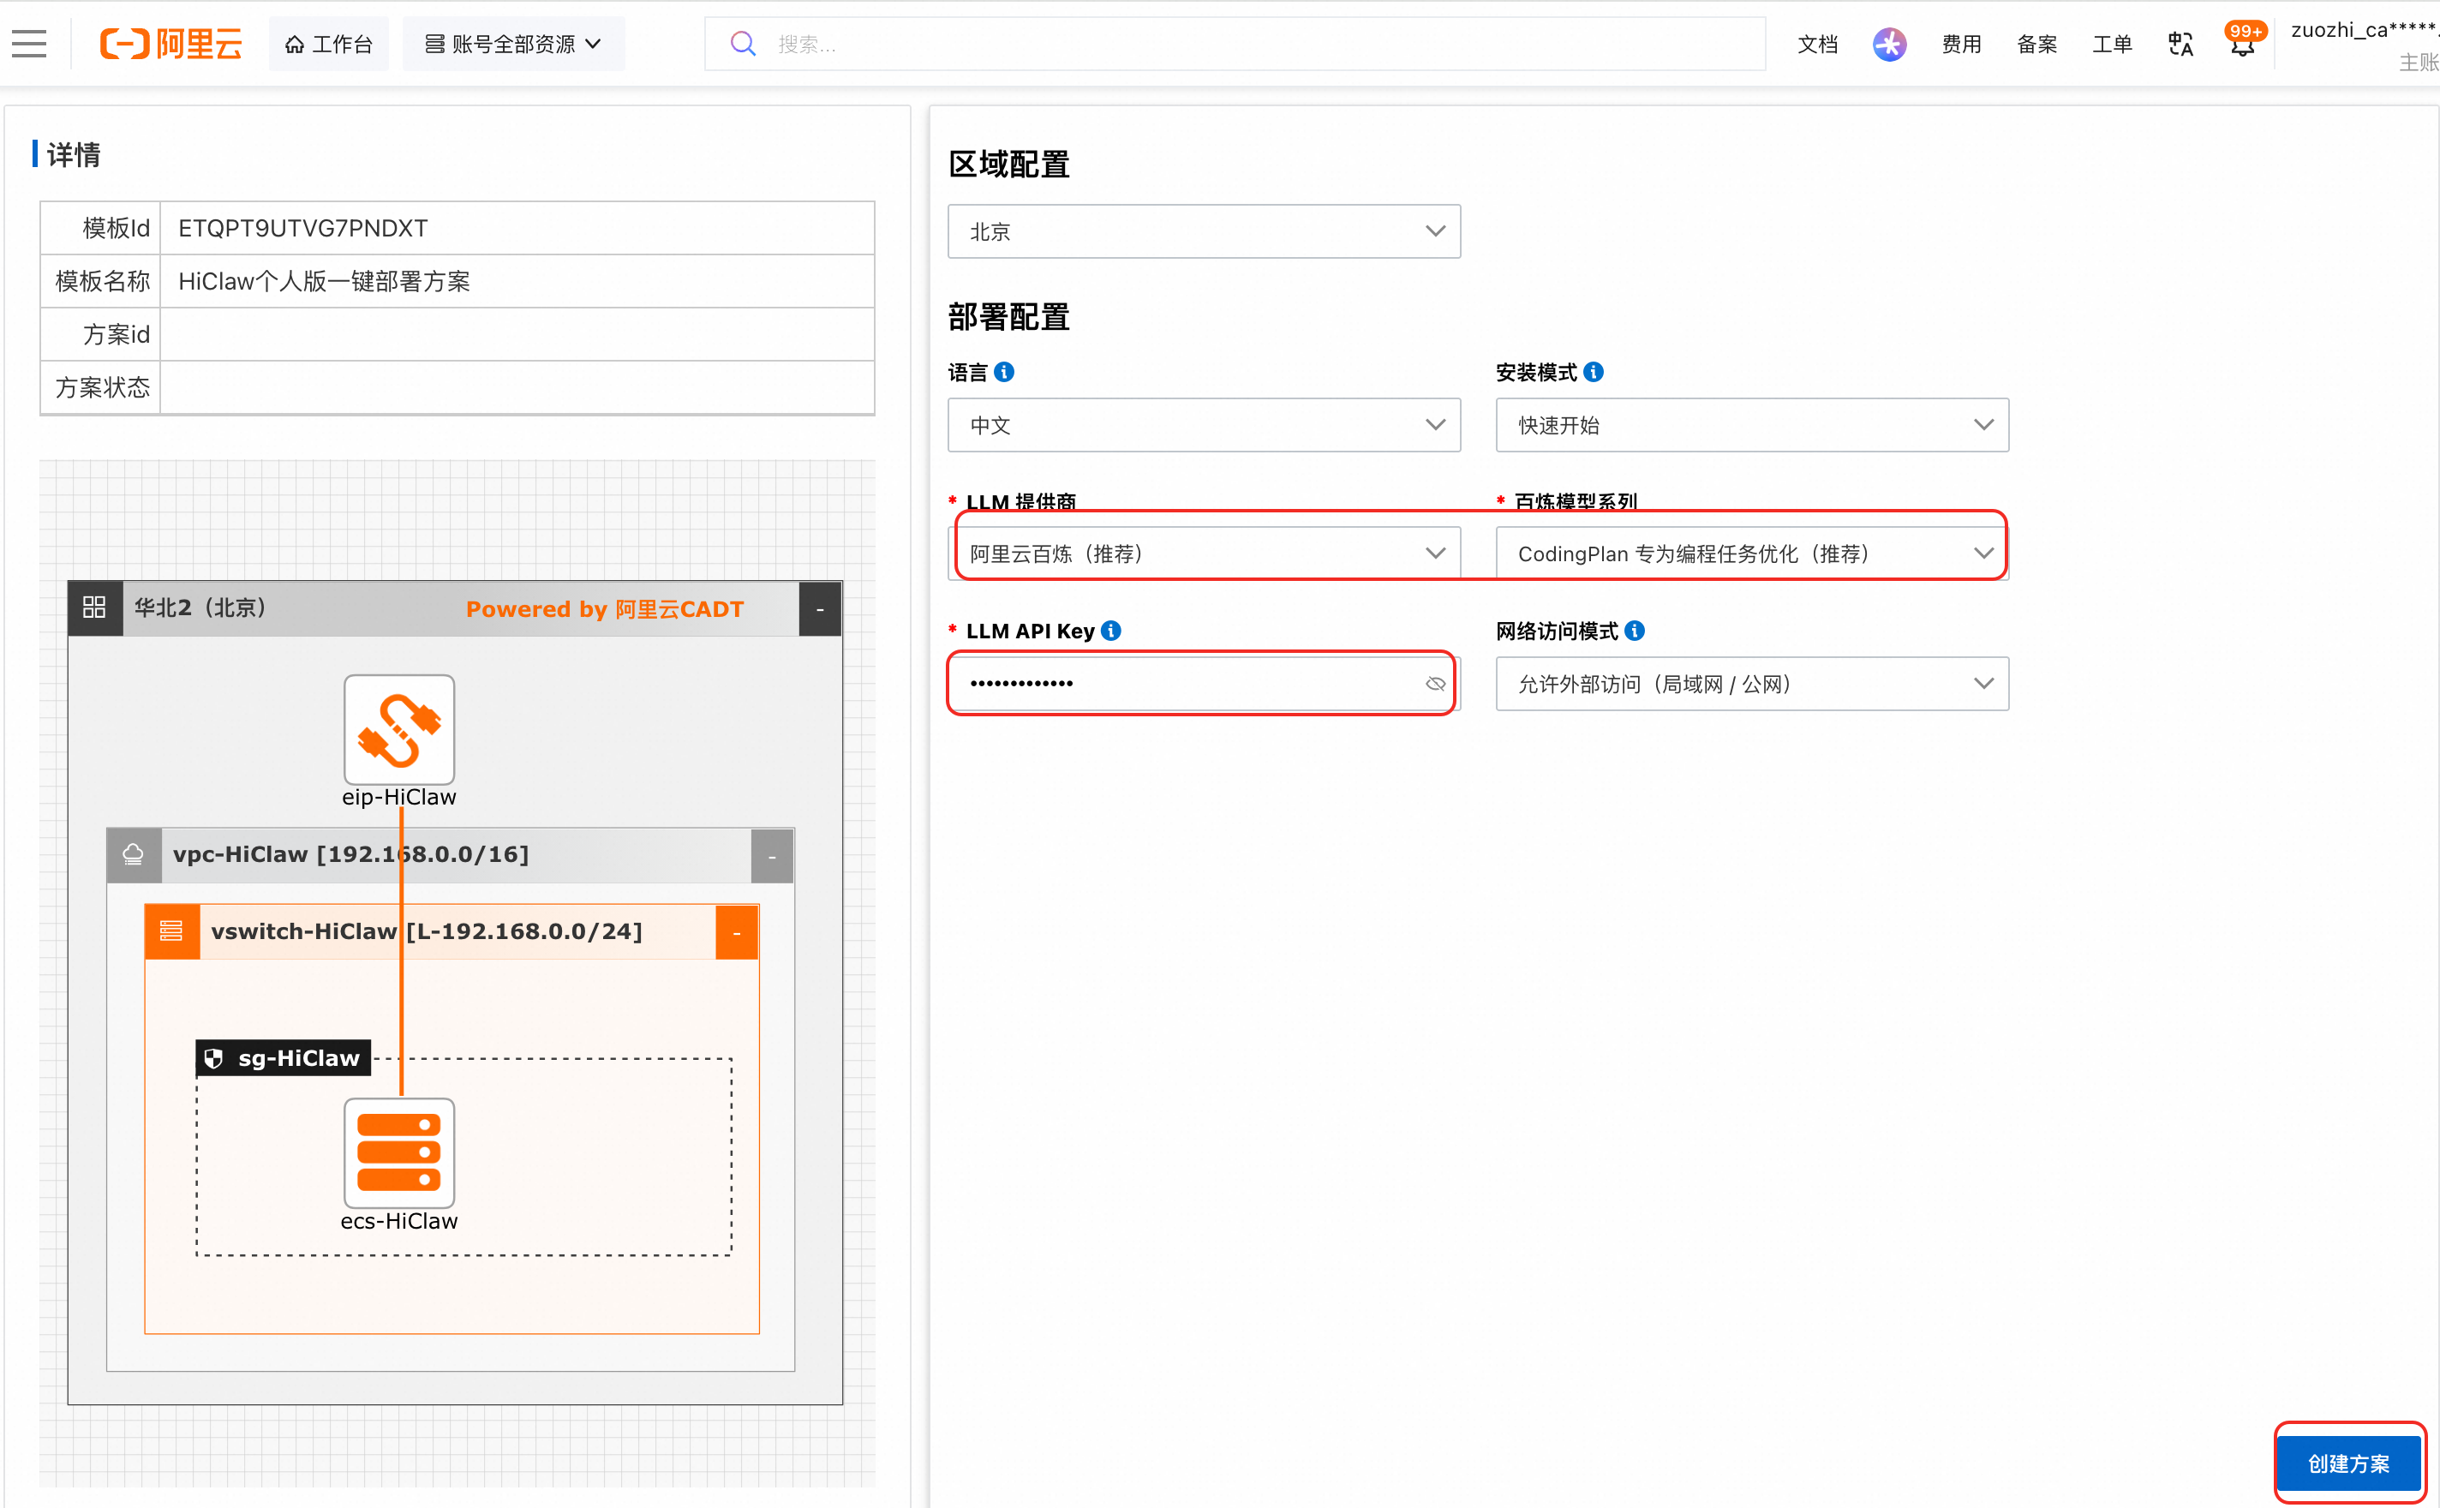Open the 工作台 workbench
The width and height of the screenshot is (2440, 1508).
click(x=328, y=44)
